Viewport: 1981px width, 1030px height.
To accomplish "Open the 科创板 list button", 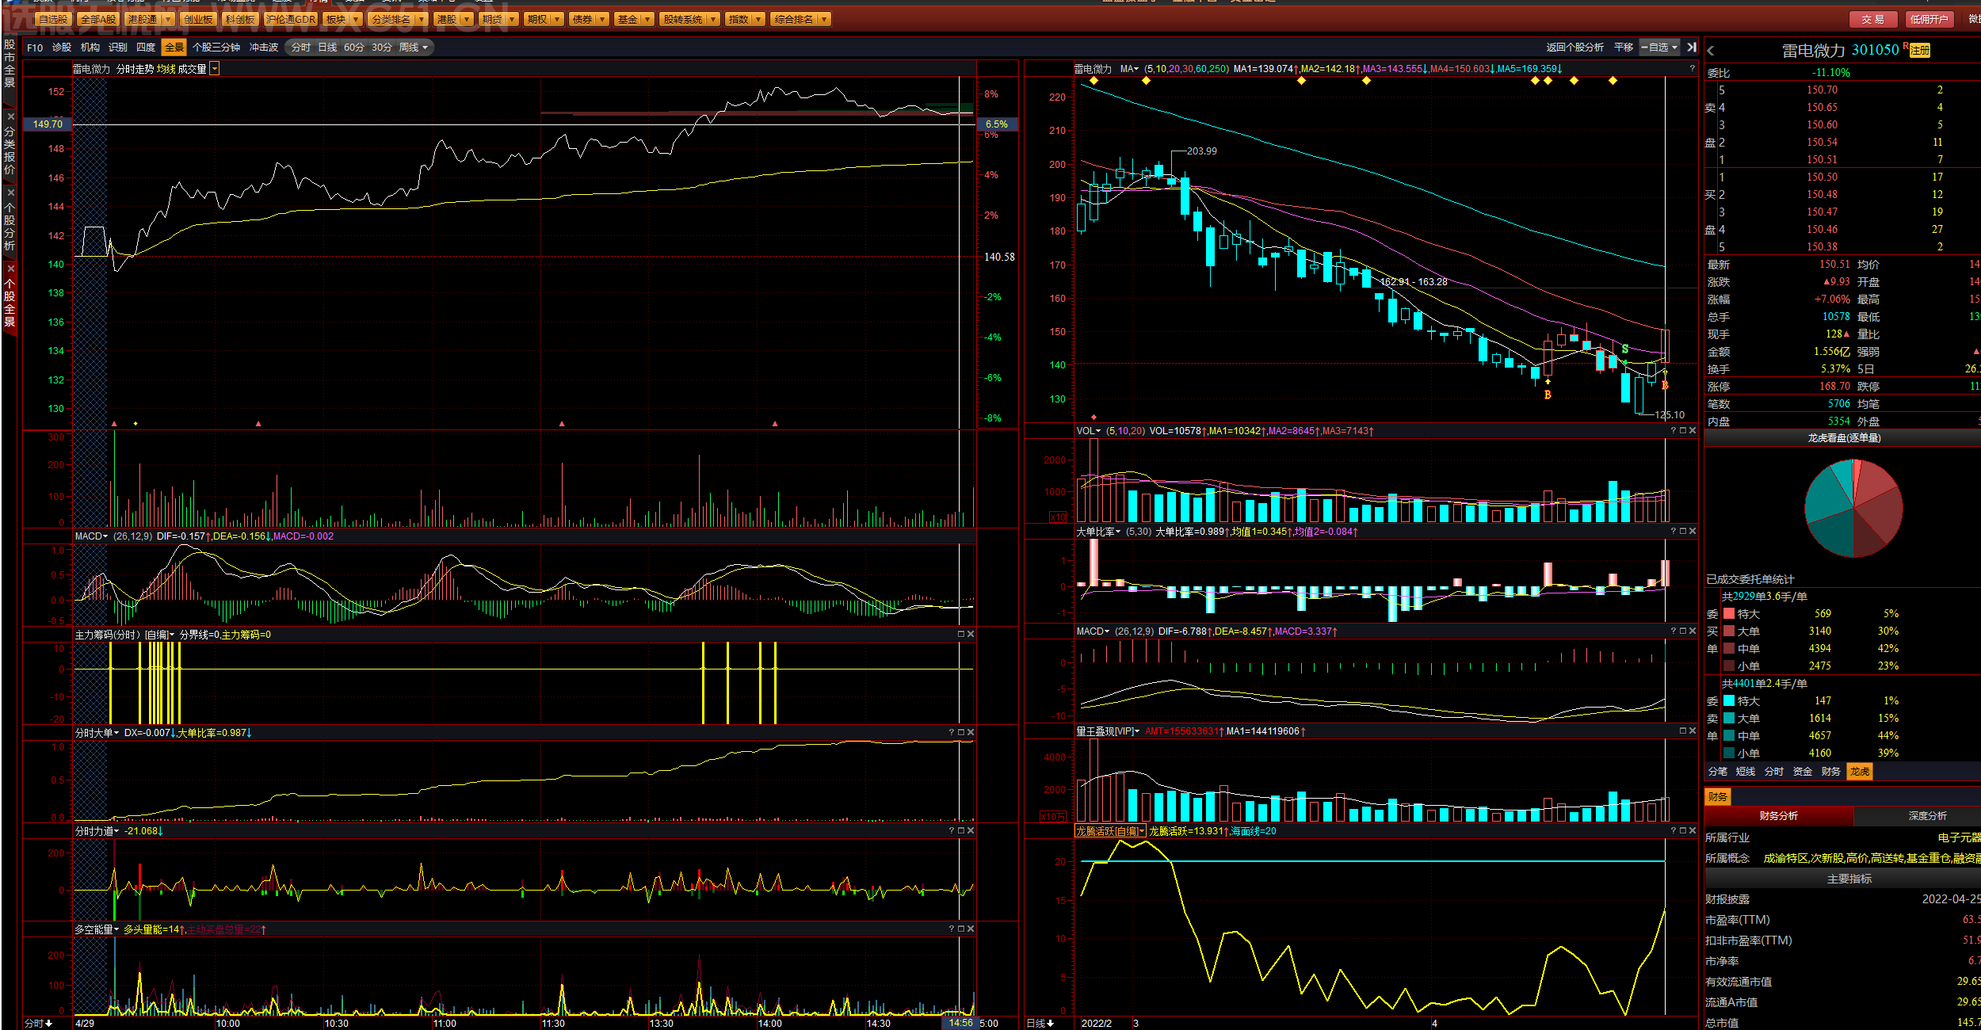I will click(x=240, y=20).
